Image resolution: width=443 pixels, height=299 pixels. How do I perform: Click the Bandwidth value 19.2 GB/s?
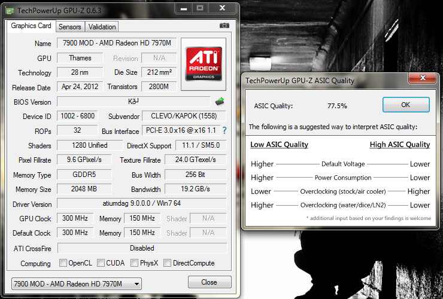click(x=196, y=189)
